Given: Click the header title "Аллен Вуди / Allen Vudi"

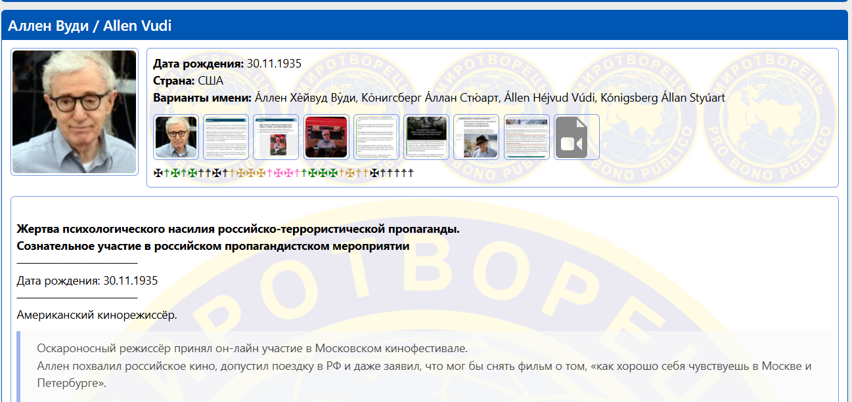Looking at the screenshot, I should pyautogui.click(x=90, y=26).
